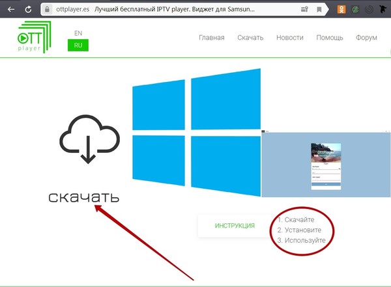
Task: Open the Главная menu item
Action: point(212,38)
